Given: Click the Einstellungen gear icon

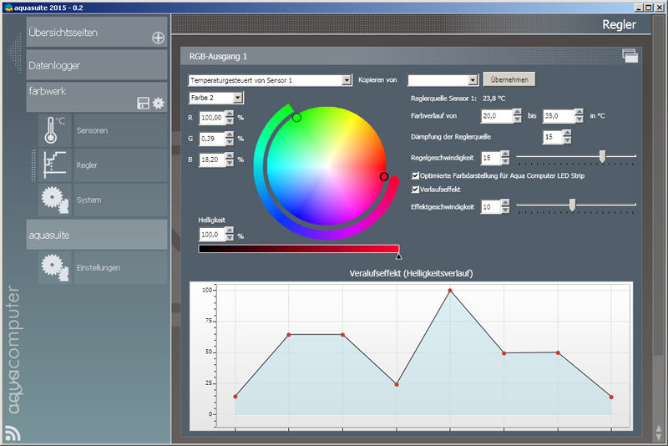Looking at the screenshot, I should [54, 267].
